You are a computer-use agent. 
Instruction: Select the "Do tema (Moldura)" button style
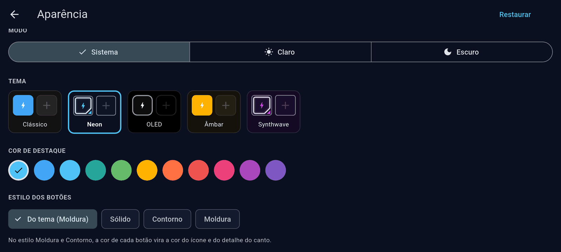53,219
